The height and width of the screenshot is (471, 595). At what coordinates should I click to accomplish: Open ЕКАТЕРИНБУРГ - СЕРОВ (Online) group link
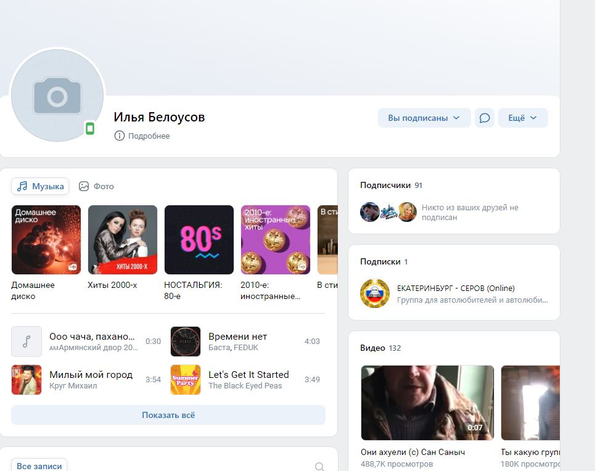tap(456, 288)
